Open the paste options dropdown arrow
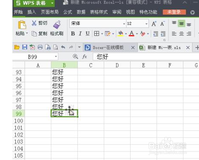 pos(27,33)
